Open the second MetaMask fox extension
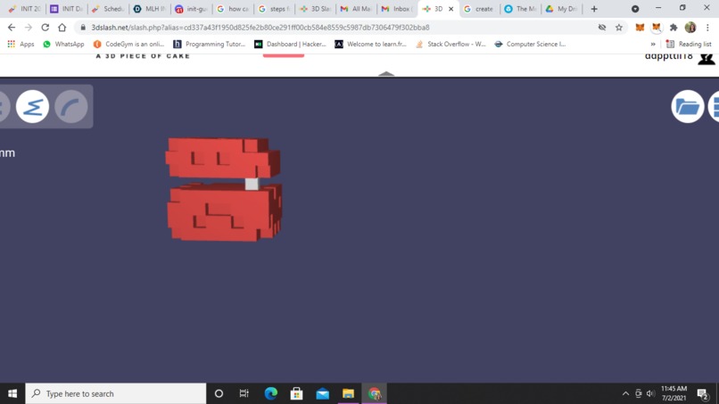The width and height of the screenshot is (719, 404). (x=657, y=28)
